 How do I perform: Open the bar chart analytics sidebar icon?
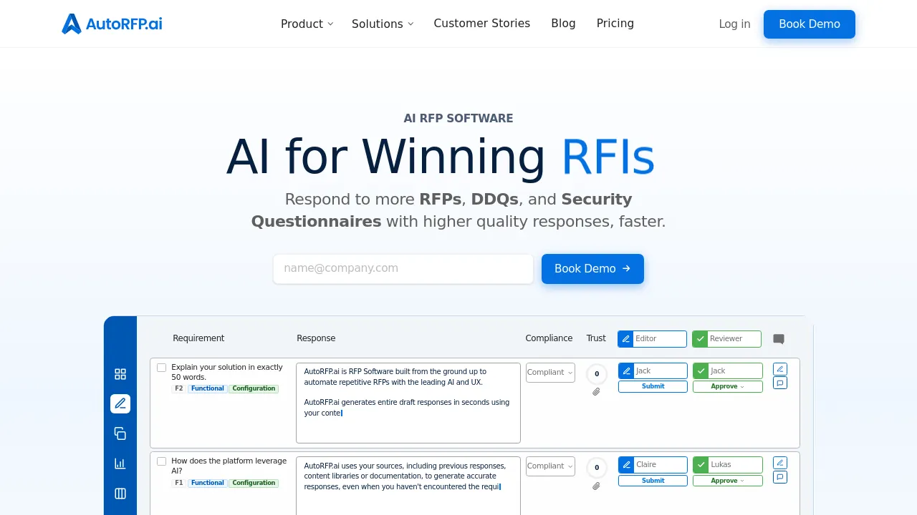coord(120,463)
